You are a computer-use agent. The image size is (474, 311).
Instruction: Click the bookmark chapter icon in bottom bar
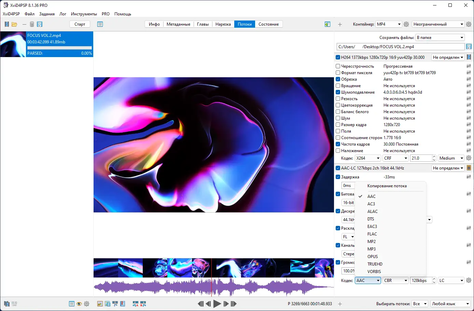coord(123,304)
